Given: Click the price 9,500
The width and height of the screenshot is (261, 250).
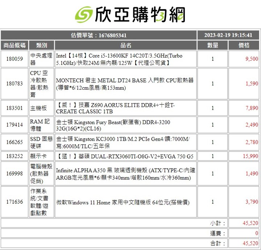Looking at the screenshot, I should click(x=252, y=59).
